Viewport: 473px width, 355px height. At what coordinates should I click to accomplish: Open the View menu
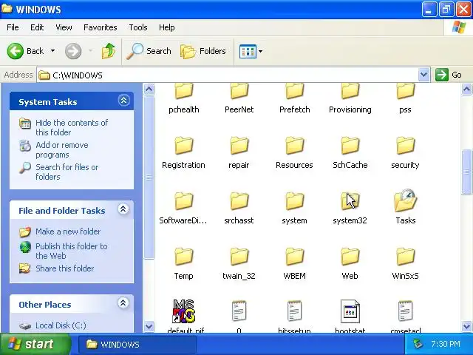point(64,27)
